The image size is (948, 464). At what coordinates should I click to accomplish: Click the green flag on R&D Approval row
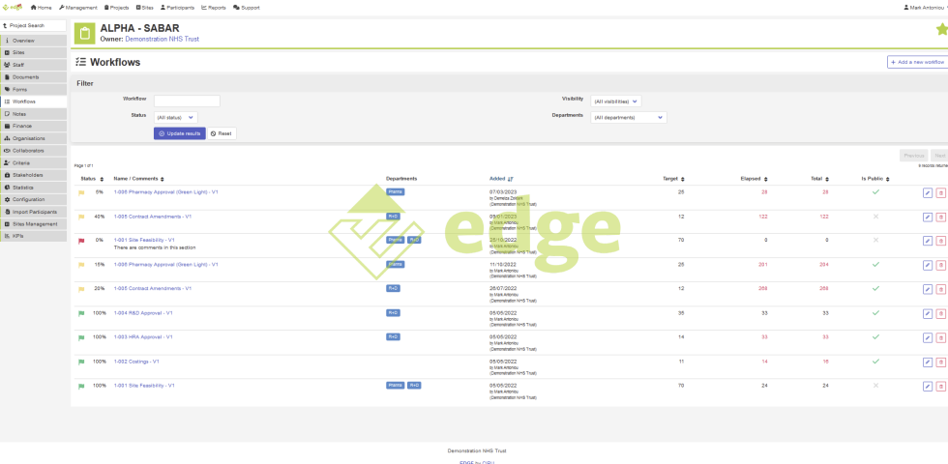point(81,313)
